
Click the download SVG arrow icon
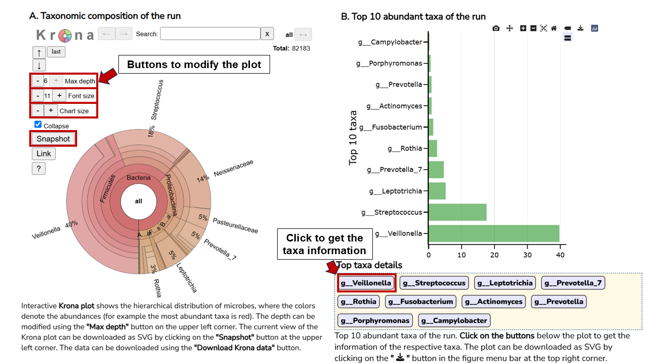pos(580,28)
